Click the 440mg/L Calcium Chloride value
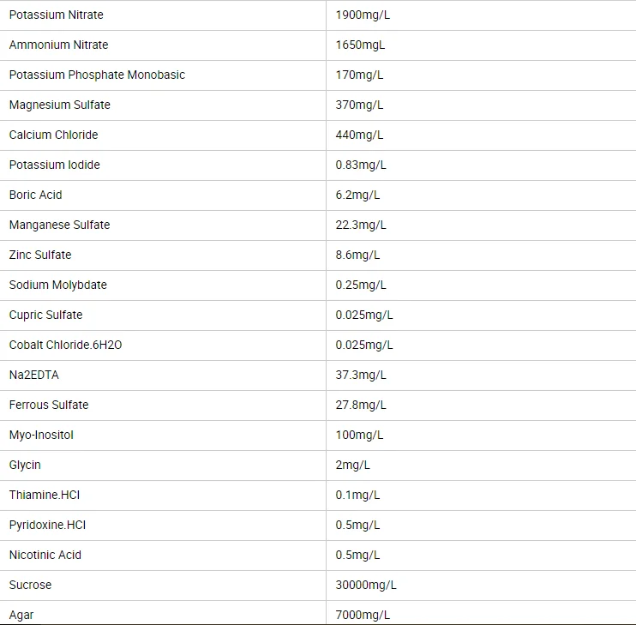Image resolution: width=636 pixels, height=625 pixels. pos(359,135)
